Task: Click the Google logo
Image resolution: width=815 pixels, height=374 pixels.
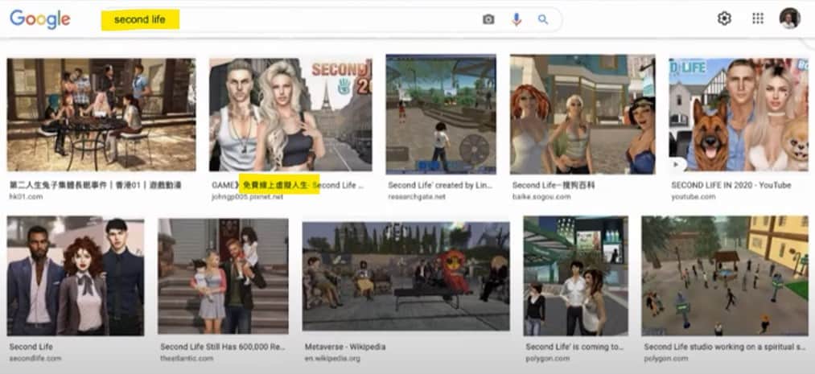Action: click(40, 20)
